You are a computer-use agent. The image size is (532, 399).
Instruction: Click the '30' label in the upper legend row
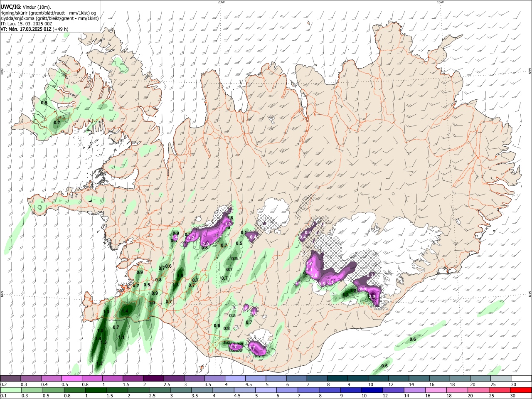coord(514,384)
